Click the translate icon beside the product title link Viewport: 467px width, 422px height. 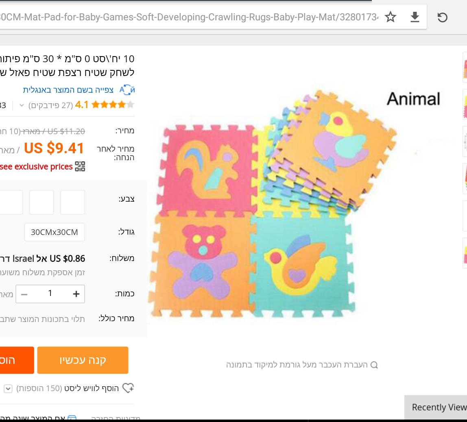click(x=127, y=90)
